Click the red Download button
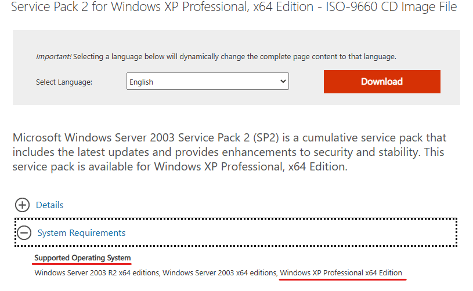This screenshot has height=291, width=473. [382, 82]
